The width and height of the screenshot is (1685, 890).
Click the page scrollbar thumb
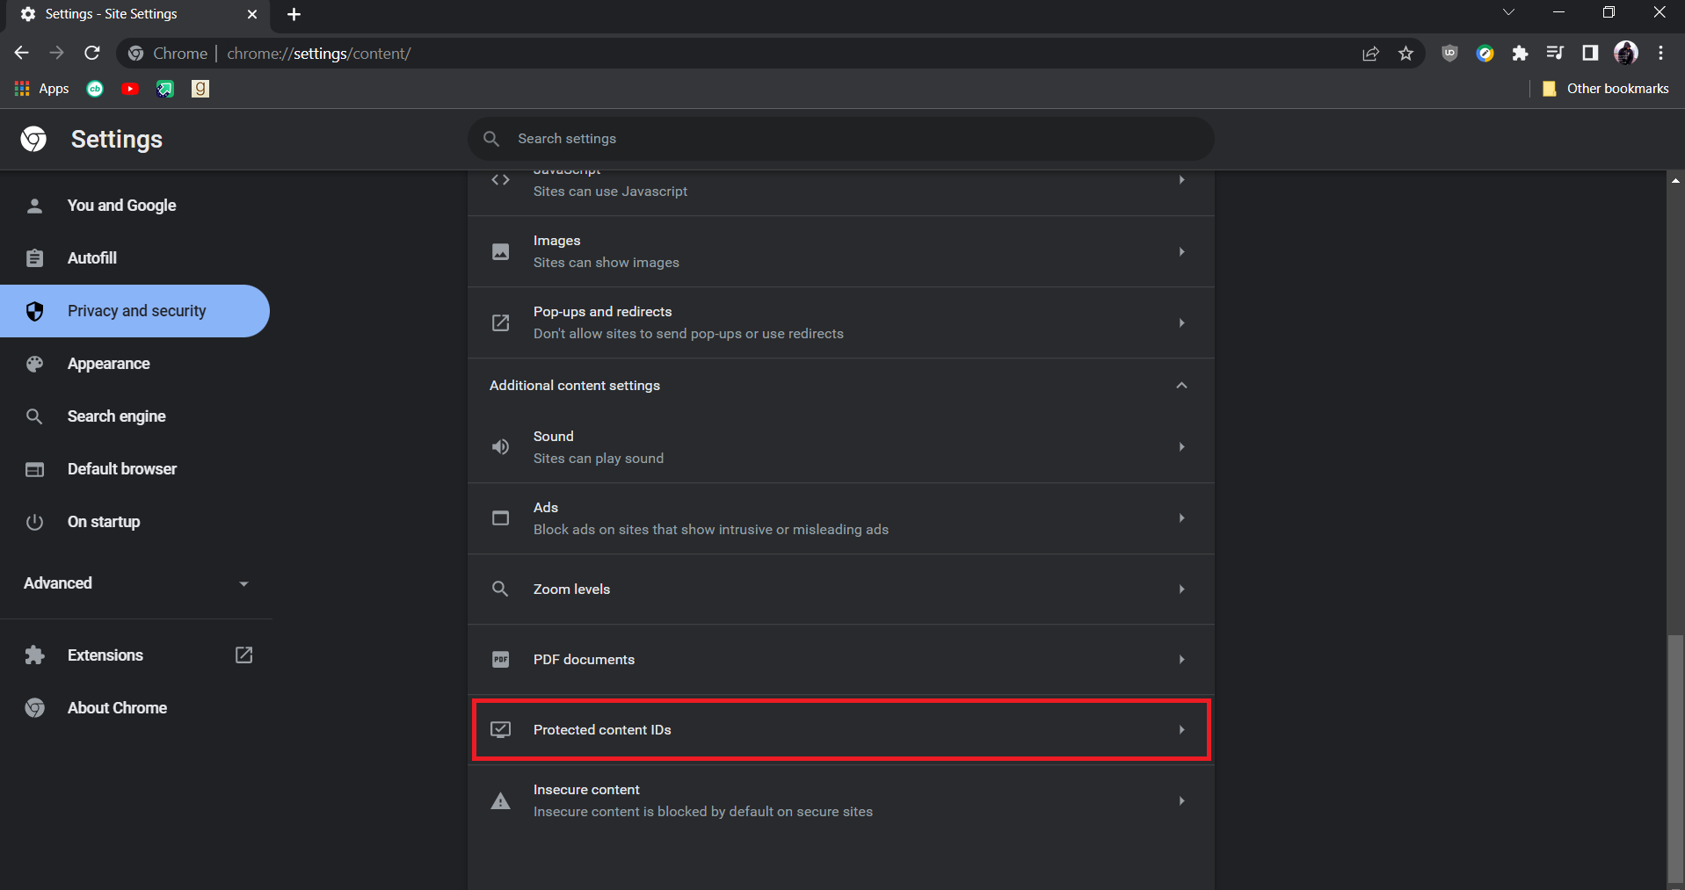tap(1675, 760)
